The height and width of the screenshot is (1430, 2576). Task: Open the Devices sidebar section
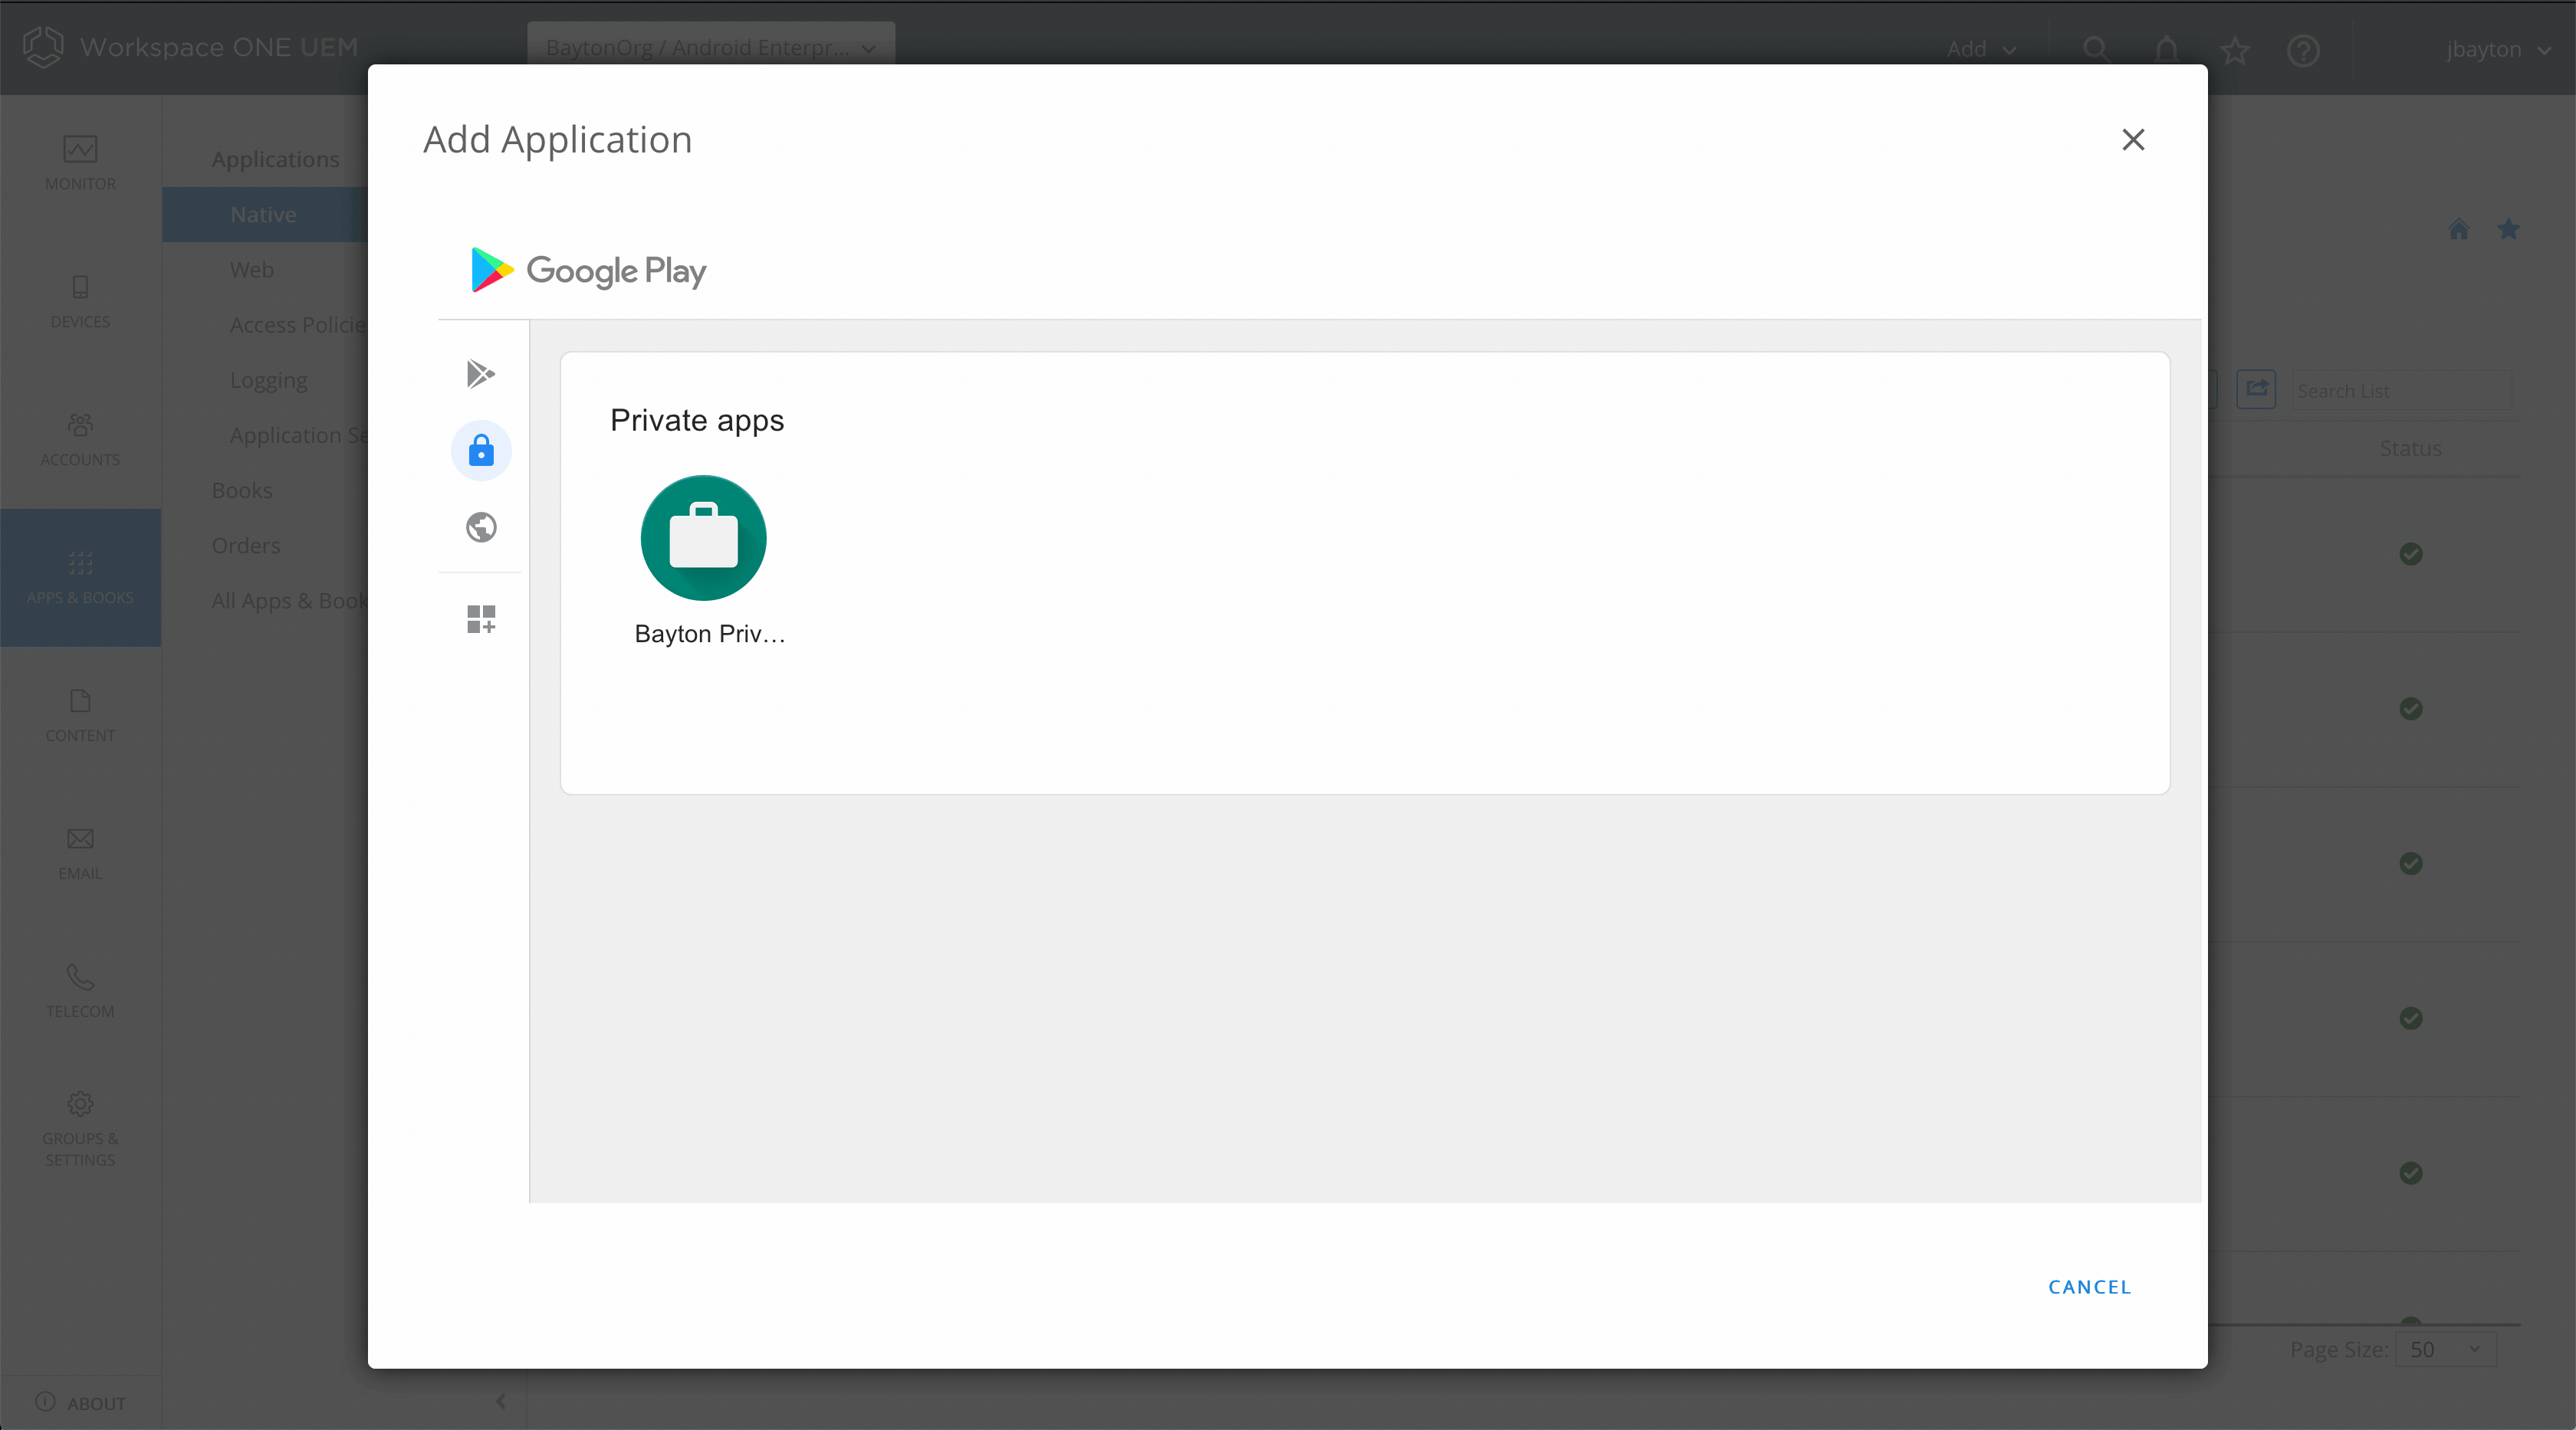pyautogui.click(x=80, y=300)
